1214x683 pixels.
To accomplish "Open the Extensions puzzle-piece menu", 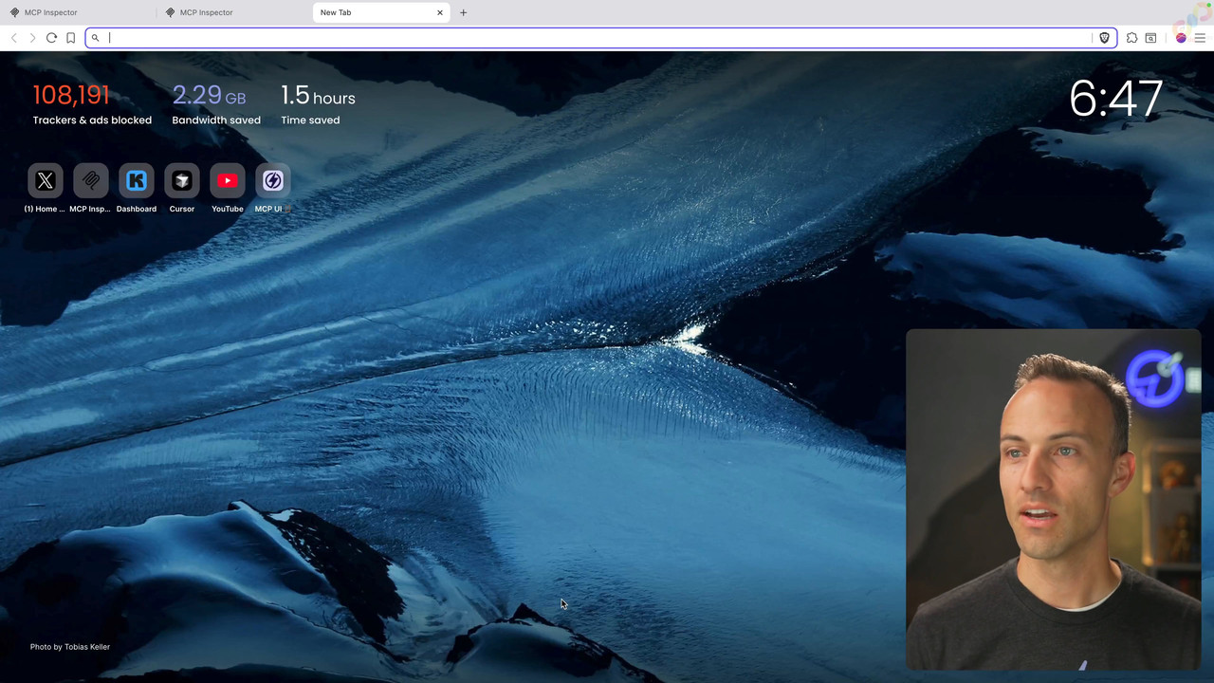I will (x=1131, y=38).
